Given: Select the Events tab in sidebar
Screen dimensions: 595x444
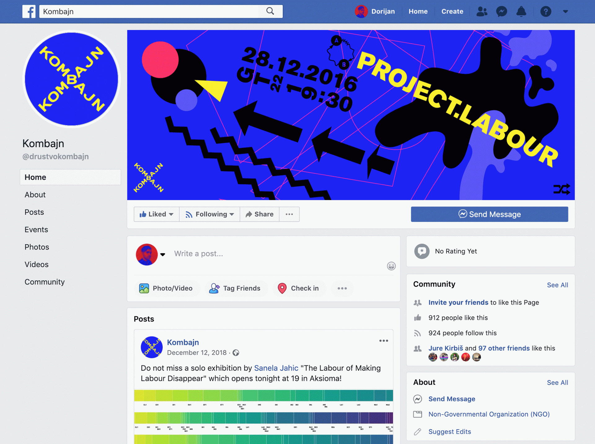Looking at the screenshot, I should pos(36,229).
